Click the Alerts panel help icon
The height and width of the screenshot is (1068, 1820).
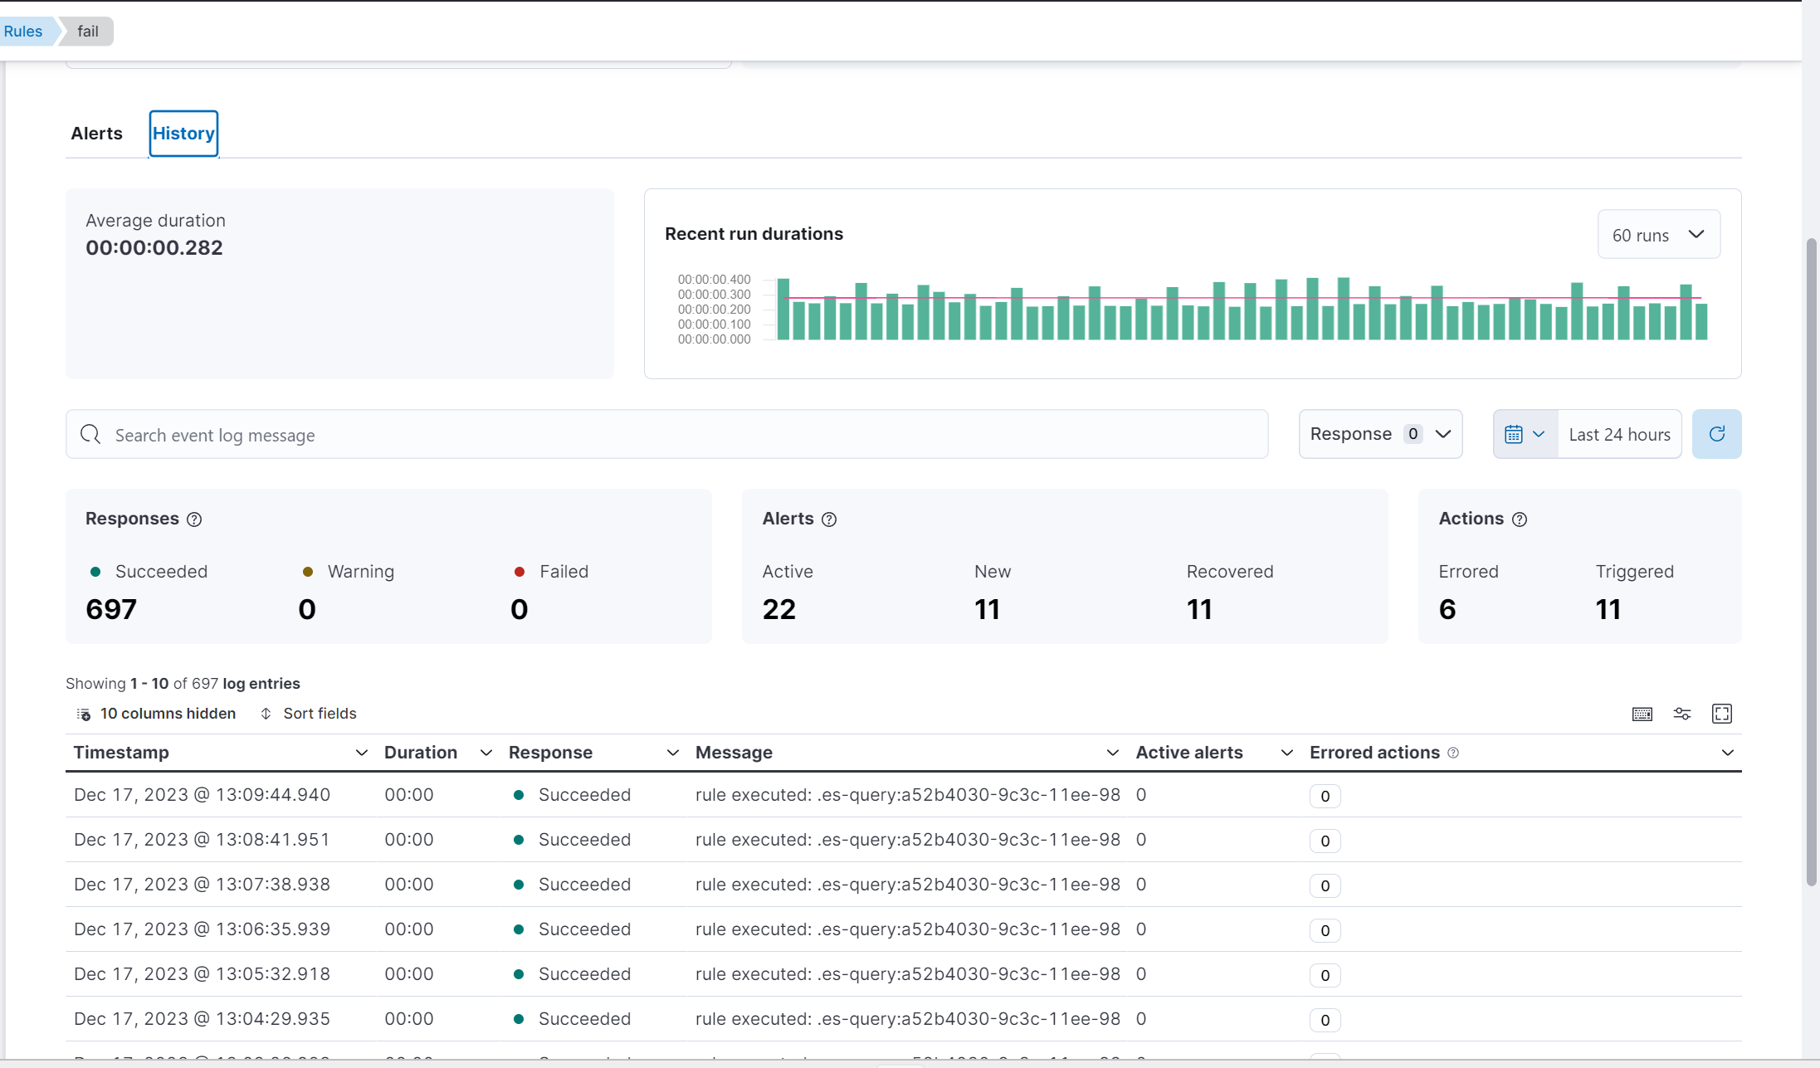(x=828, y=519)
